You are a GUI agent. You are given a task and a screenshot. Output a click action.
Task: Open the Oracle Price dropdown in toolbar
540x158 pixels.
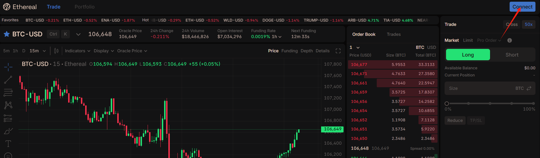[132, 51]
